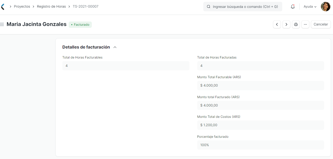Open the Ayuda dropdown

(310, 7)
